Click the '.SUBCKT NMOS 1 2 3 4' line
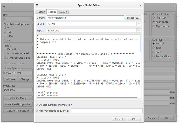The height and width of the screenshot is (123, 179). coord(52,75)
